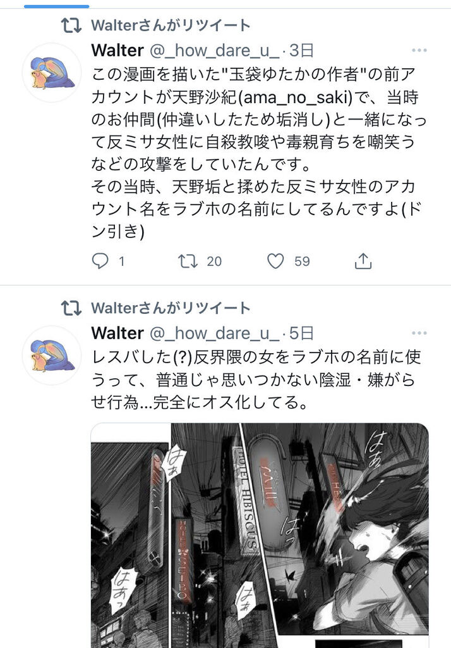Click top 'Walterさんがリツイート' label
Image resolution: width=451 pixels, height=648 pixels.
pyautogui.click(x=171, y=25)
